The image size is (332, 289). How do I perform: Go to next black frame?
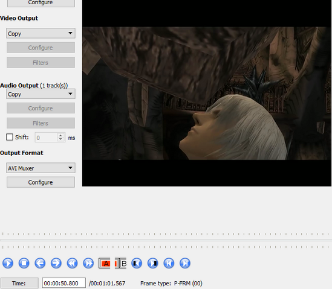(x=152, y=263)
